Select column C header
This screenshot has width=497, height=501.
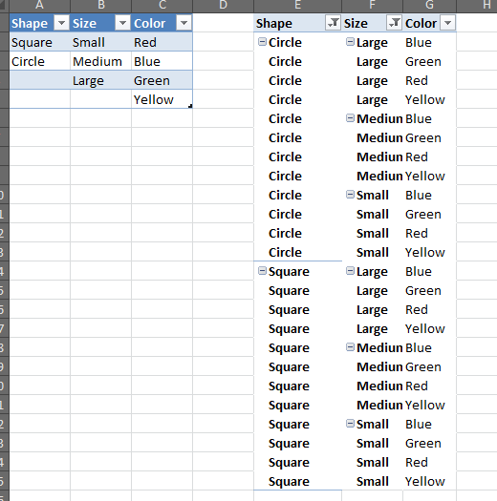pyautogui.click(x=162, y=5)
